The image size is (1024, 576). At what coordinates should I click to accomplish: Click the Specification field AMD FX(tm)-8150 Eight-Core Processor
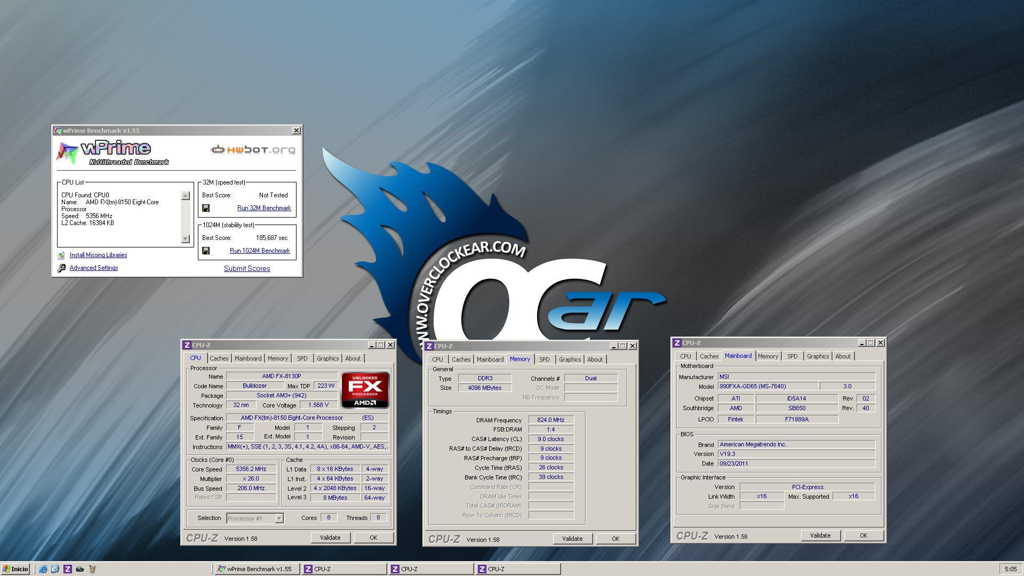[307, 418]
